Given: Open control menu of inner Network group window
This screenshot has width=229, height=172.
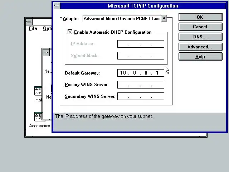Looking at the screenshot, I should [x=46, y=53].
